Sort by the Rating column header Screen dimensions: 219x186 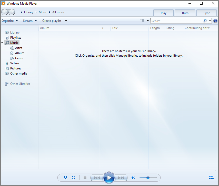[173, 28]
